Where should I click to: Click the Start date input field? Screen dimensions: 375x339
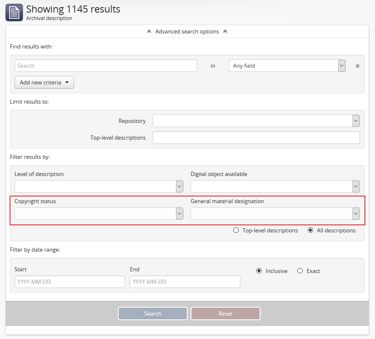pos(70,282)
